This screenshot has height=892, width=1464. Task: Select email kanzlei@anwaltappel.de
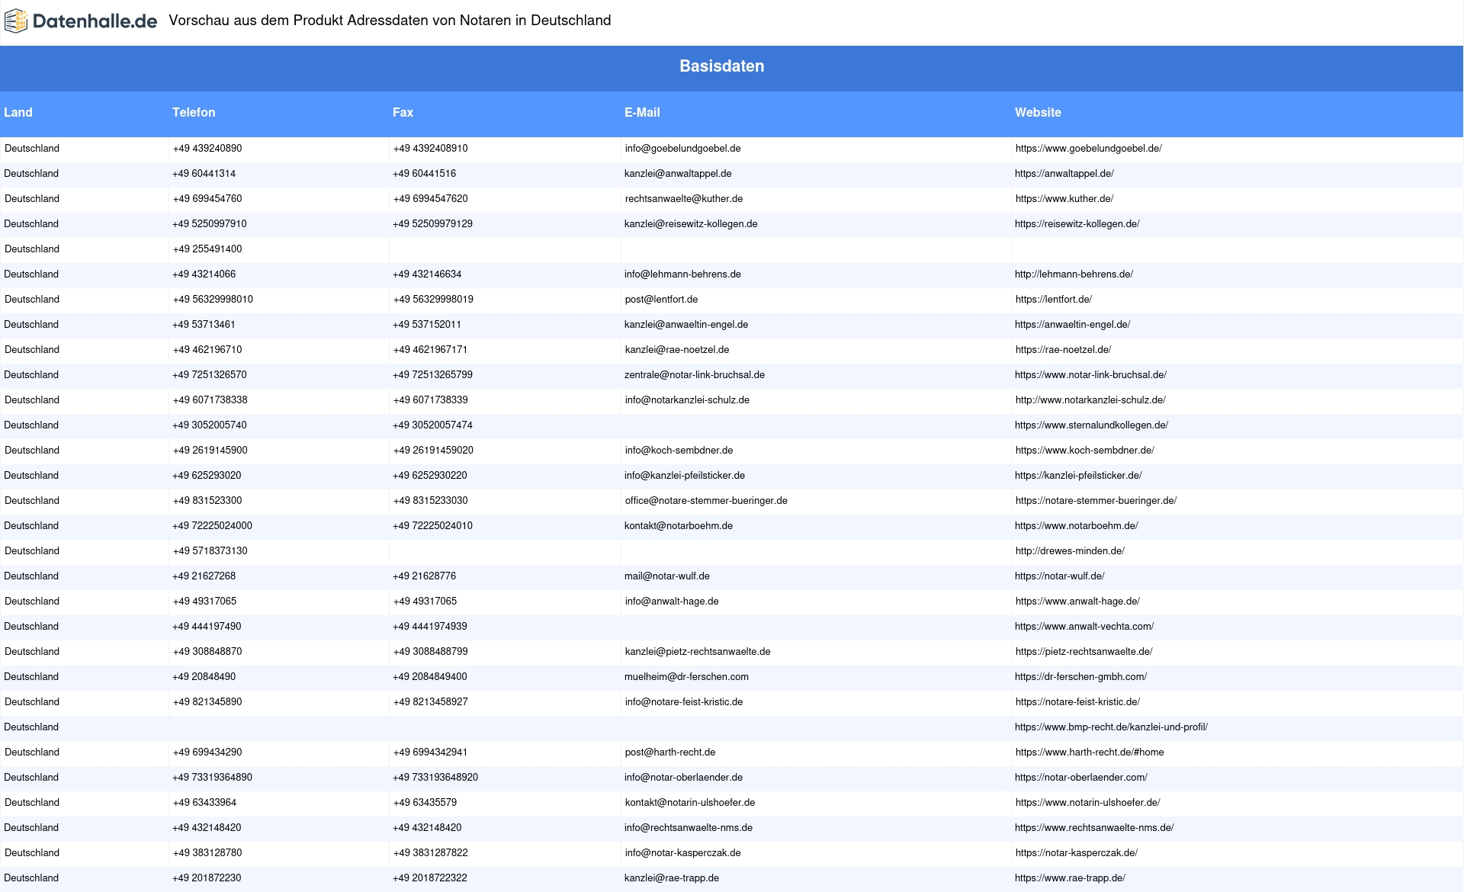678,174
